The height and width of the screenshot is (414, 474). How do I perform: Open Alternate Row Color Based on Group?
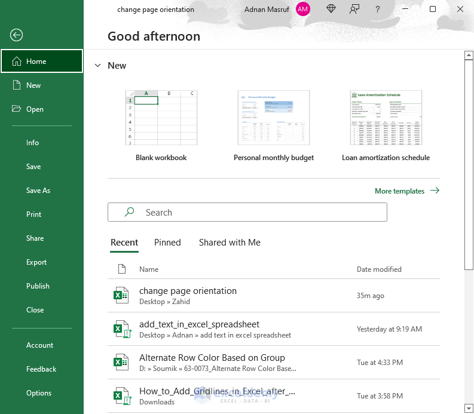click(274, 363)
